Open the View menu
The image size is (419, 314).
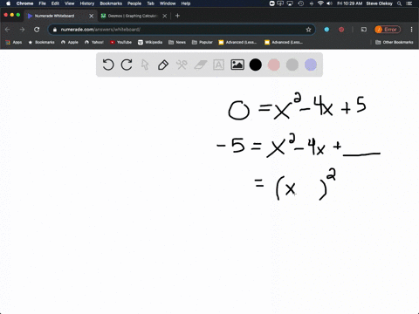pos(70,3)
